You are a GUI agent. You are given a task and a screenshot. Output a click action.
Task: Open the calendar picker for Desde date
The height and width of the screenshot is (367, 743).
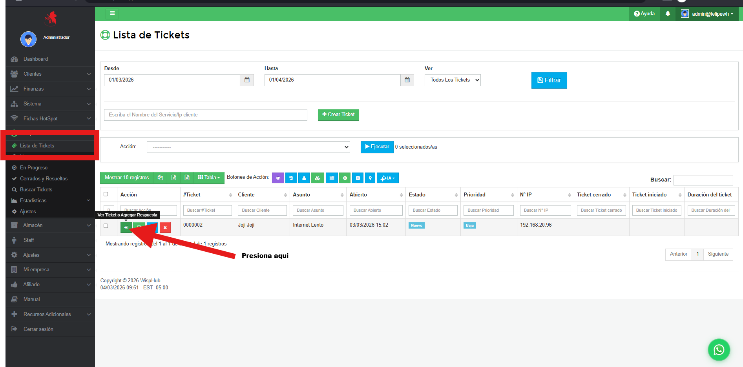pyautogui.click(x=247, y=80)
